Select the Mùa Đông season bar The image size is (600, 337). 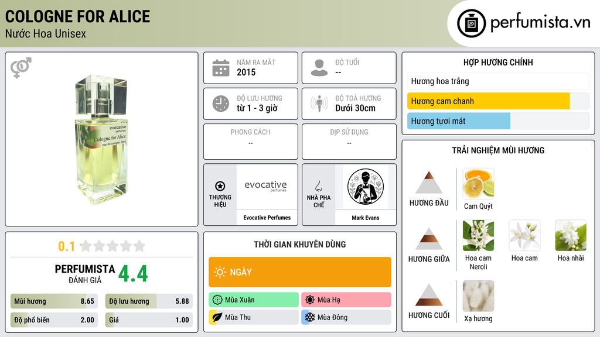pyautogui.click(x=346, y=317)
